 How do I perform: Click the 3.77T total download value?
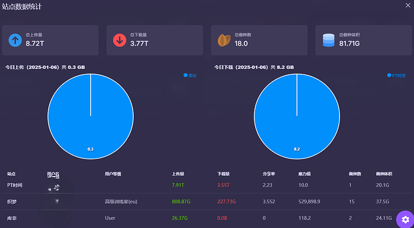[139, 44]
